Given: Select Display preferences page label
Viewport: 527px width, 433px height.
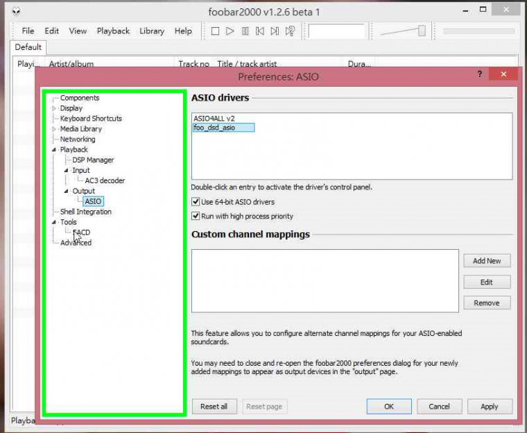Looking at the screenshot, I should [x=71, y=108].
